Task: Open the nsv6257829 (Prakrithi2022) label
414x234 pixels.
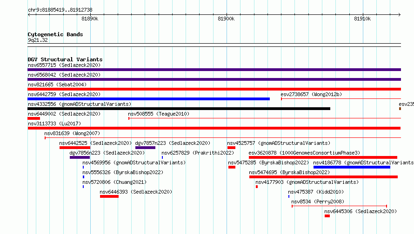Action: pyautogui.click(x=198, y=153)
